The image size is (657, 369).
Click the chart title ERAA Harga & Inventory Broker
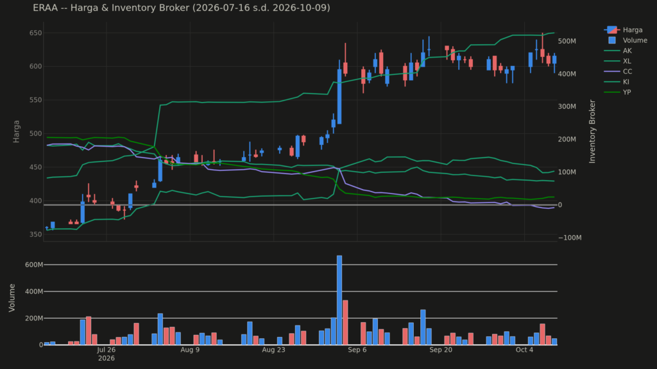182,8
